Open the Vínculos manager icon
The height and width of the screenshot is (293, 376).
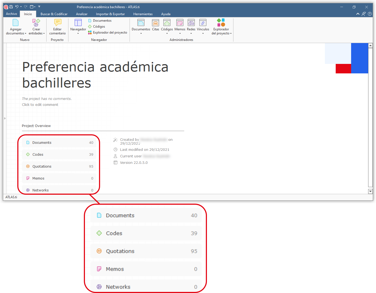point(203,22)
